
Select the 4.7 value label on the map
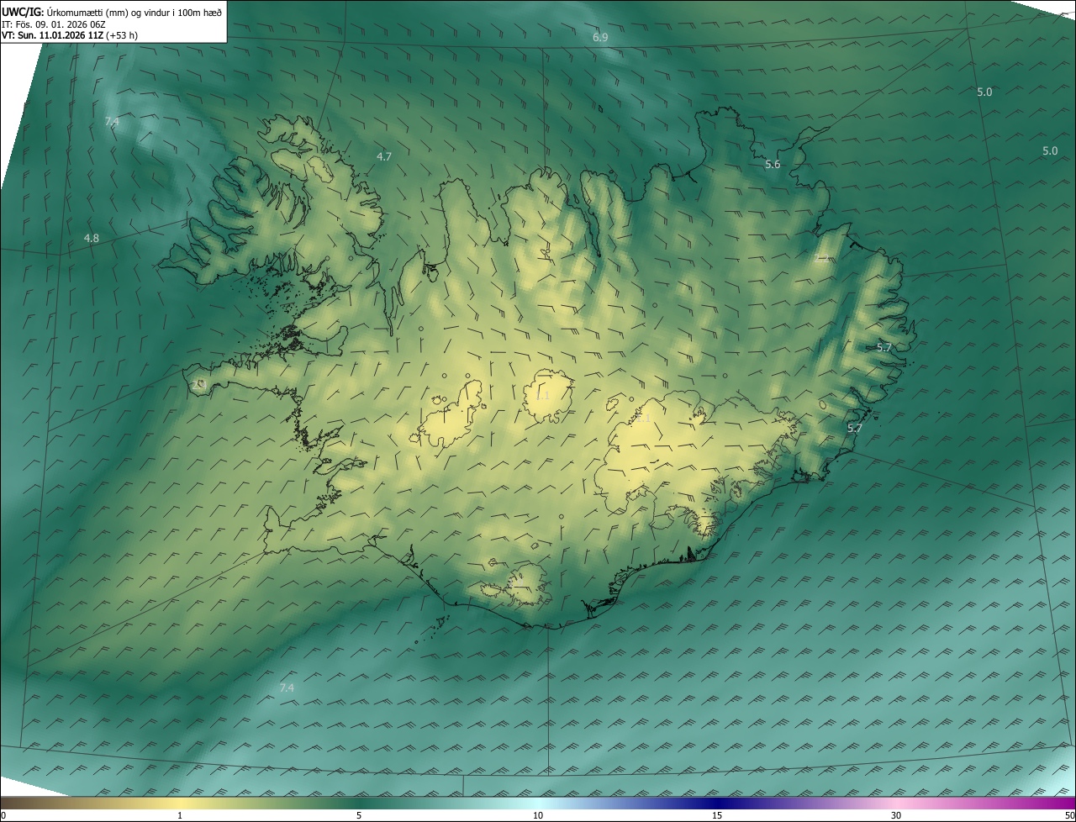coord(384,157)
